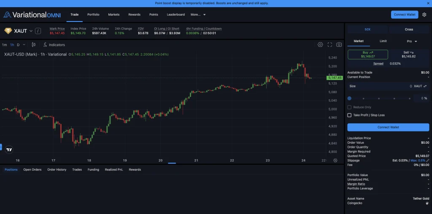Screen dimensions: 432x214
Task: Switch to the Order History tab
Action: 57,169
